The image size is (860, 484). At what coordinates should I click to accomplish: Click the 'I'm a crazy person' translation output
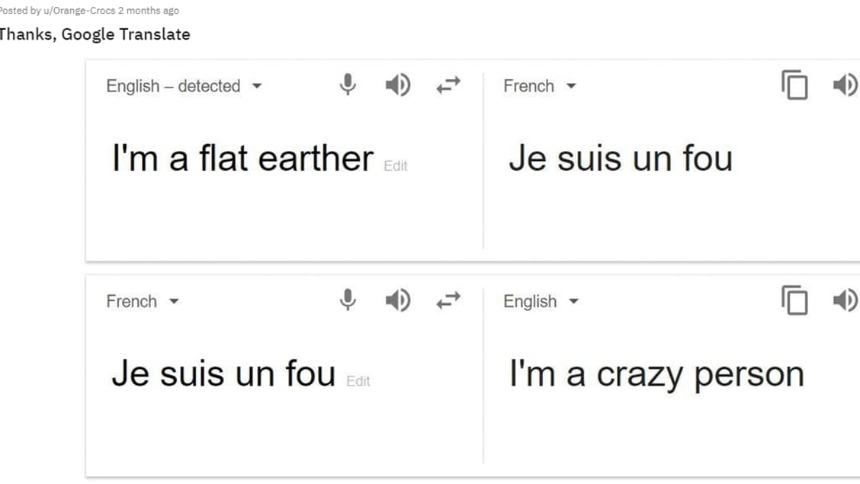point(656,374)
